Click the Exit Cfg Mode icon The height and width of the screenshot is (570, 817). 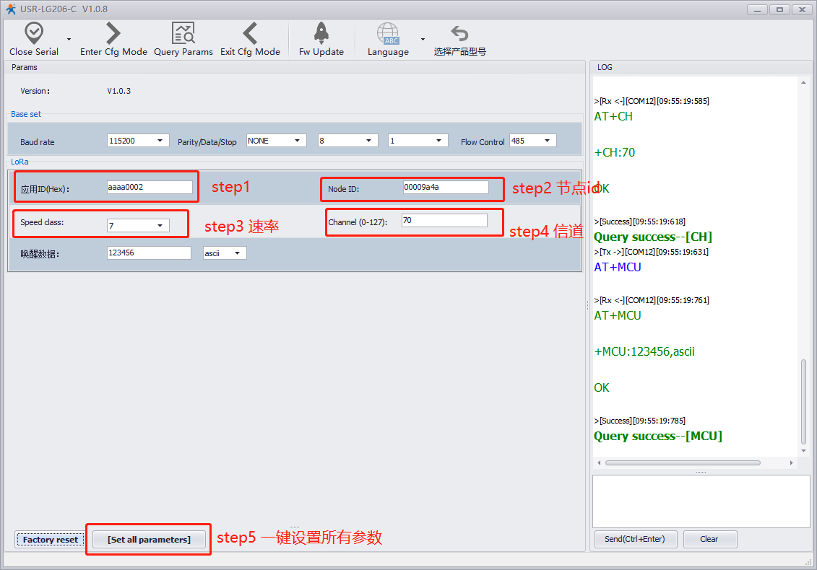250,33
